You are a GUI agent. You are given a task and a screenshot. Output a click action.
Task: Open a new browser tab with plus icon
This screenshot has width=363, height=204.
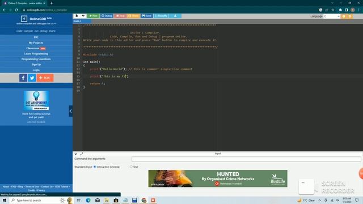click(x=52, y=3)
